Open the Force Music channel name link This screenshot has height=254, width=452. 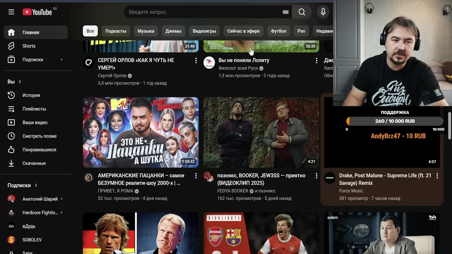pyautogui.click(x=351, y=191)
